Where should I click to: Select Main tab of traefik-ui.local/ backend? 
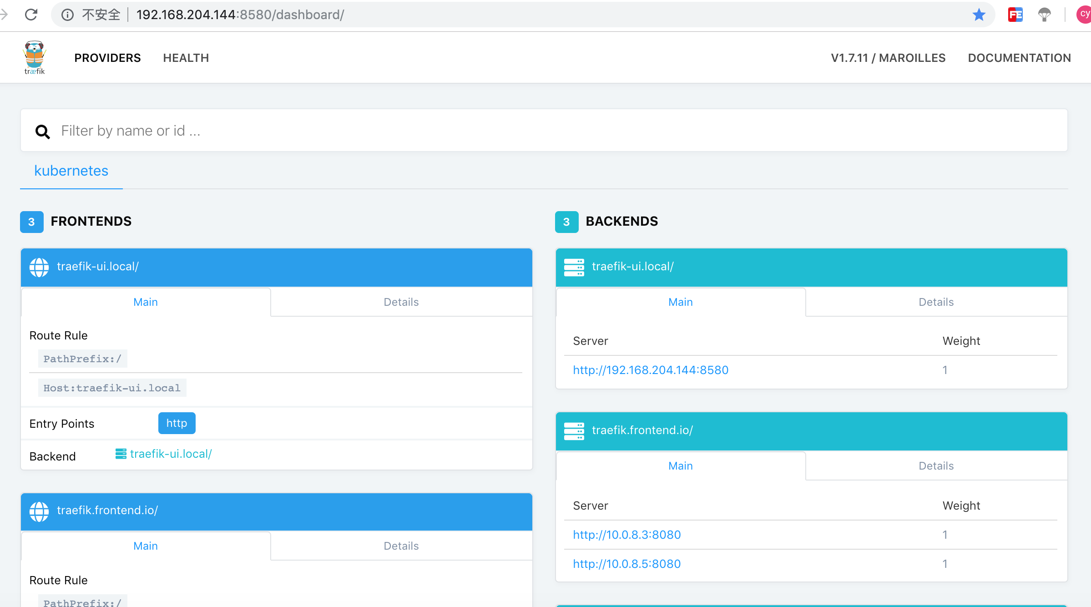tap(681, 302)
